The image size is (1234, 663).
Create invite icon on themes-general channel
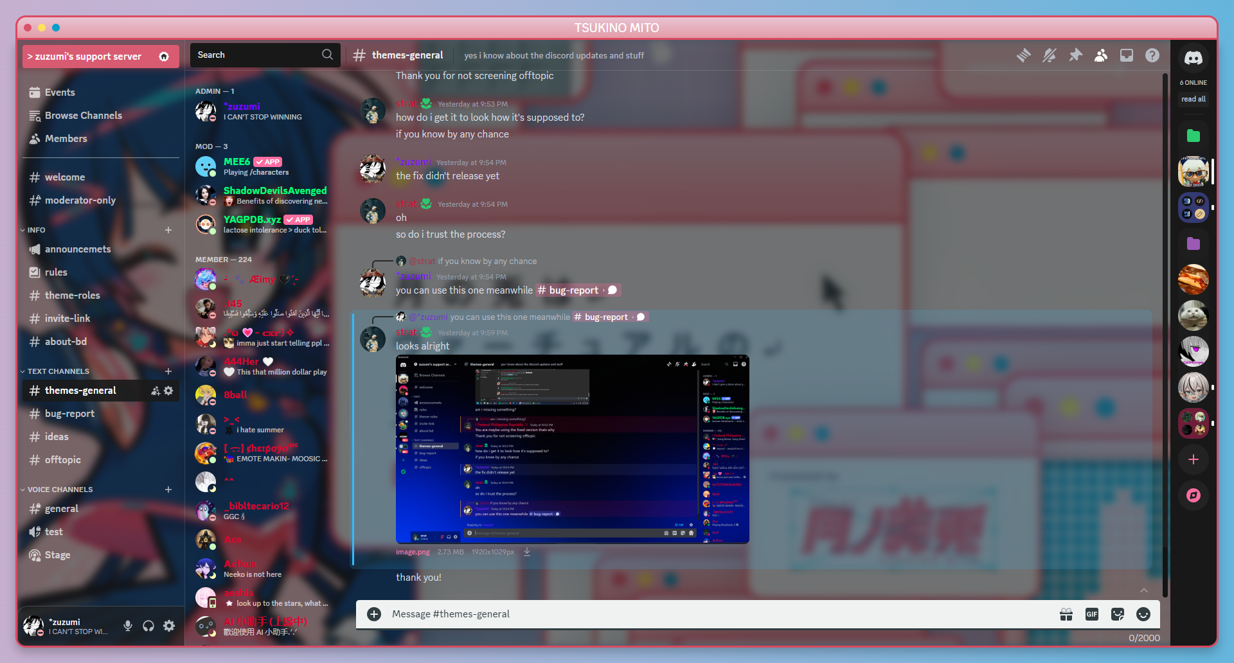156,391
